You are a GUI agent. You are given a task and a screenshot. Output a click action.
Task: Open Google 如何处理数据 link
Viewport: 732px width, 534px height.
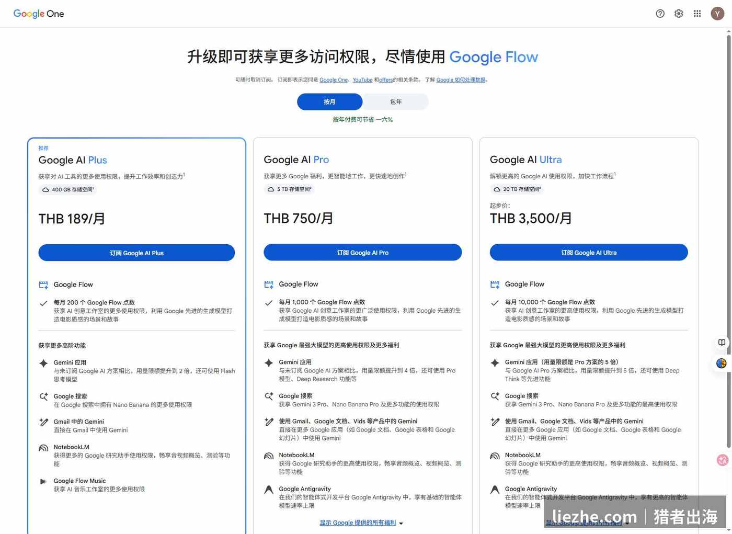pos(461,80)
